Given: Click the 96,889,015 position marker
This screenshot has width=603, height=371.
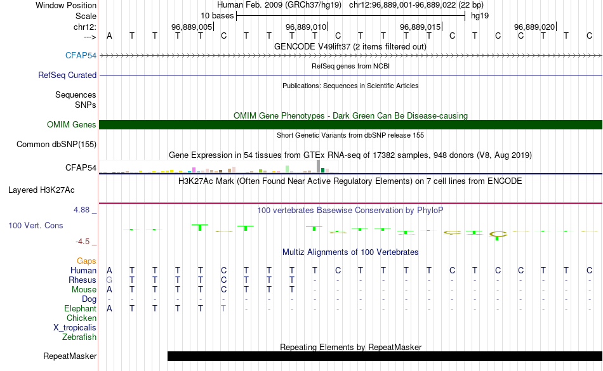Looking at the screenshot, I should (x=421, y=27).
